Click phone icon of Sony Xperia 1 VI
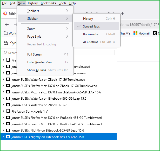Screen dimensions: 160x151 pyautogui.click(x=8, y=111)
